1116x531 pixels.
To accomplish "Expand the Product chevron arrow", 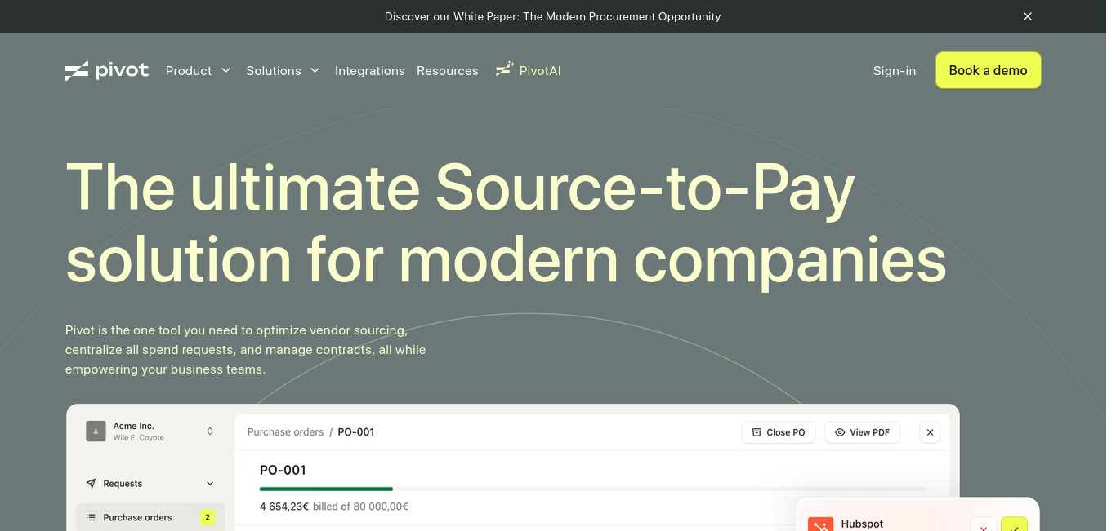I will (x=225, y=71).
